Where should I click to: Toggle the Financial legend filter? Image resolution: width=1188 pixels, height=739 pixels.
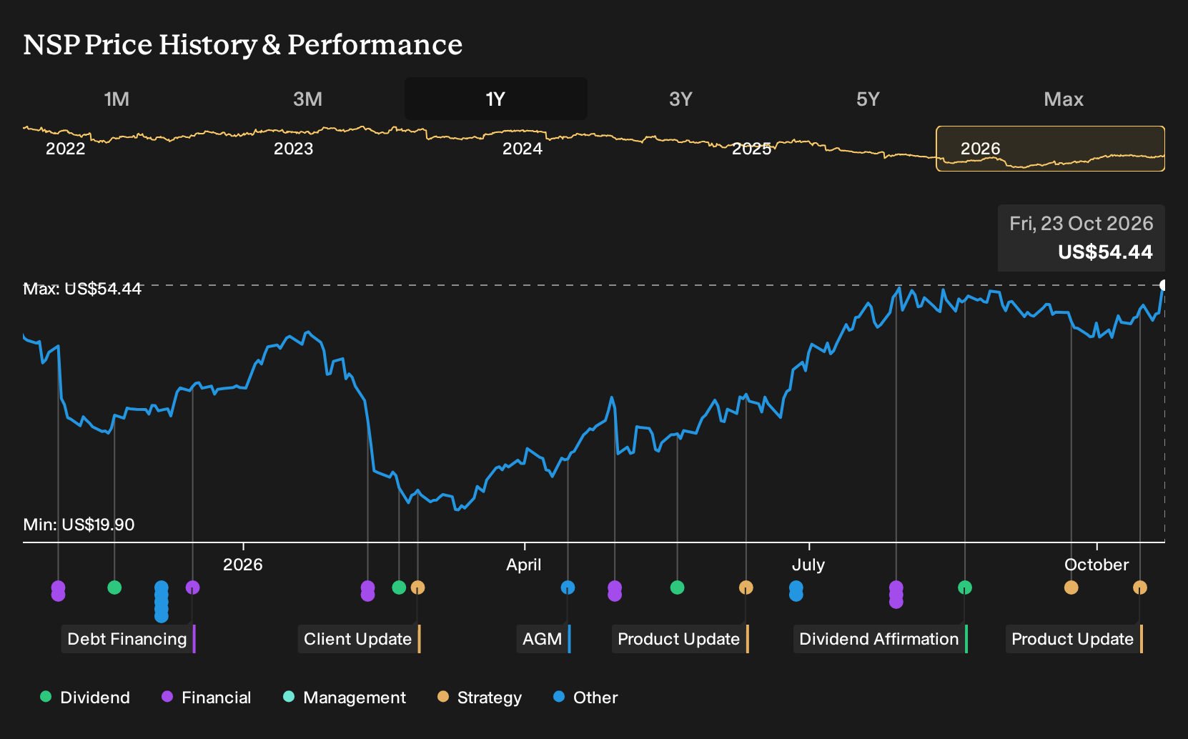(206, 698)
